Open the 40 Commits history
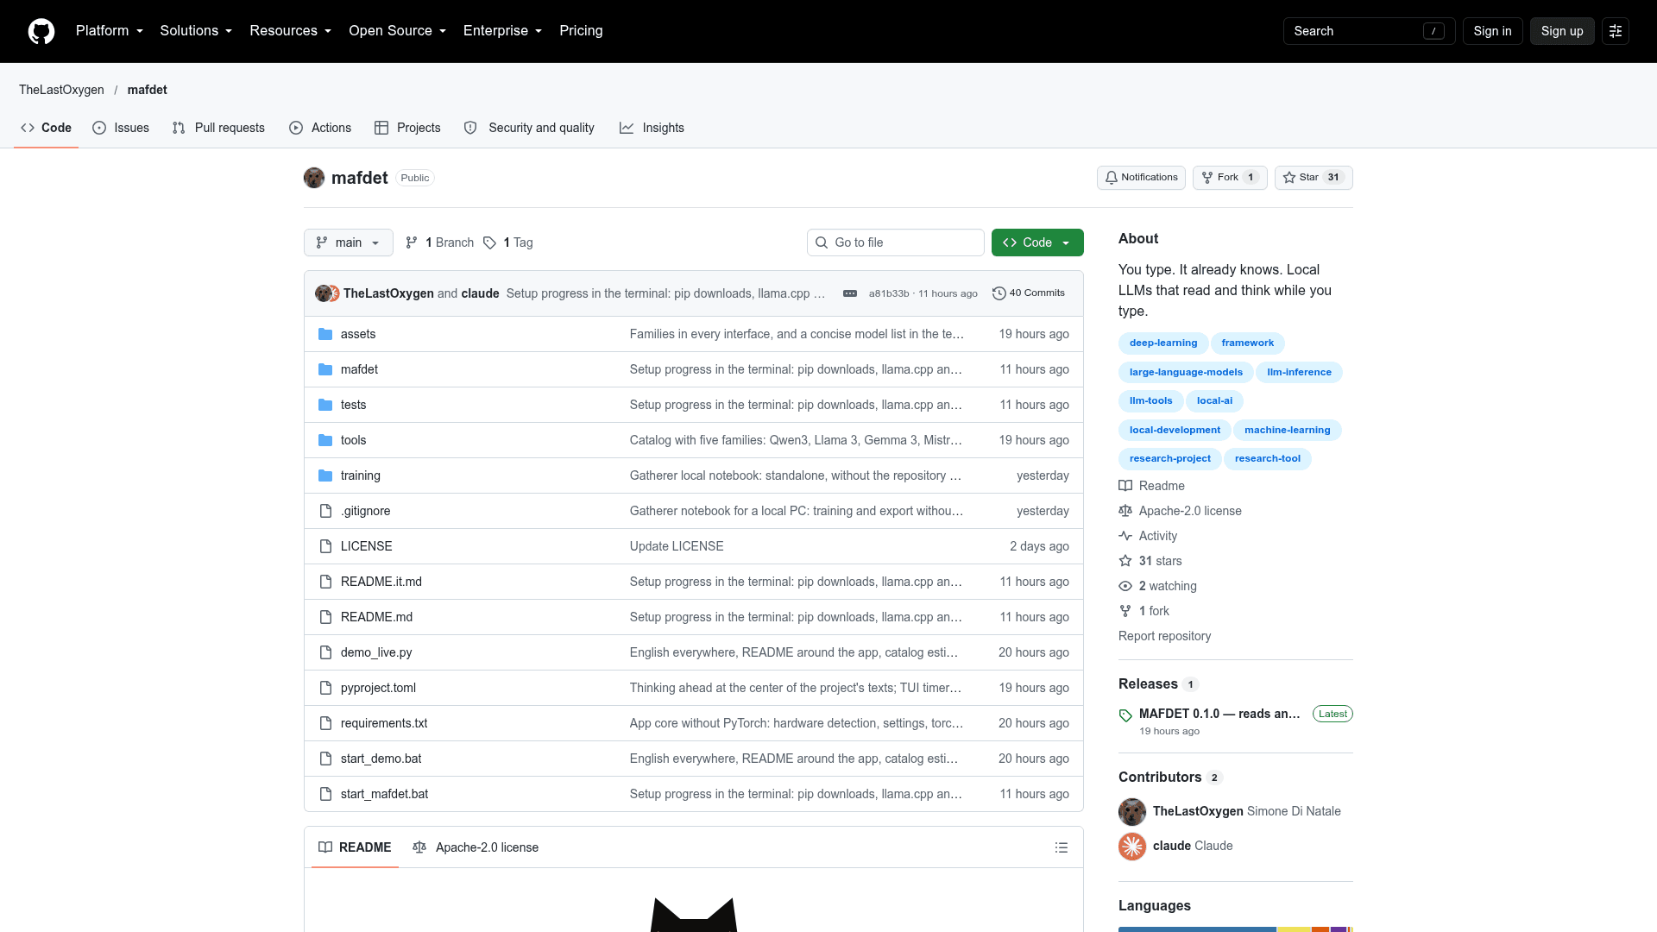The width and height of the screenshot is (1657, 932). 1029,293
